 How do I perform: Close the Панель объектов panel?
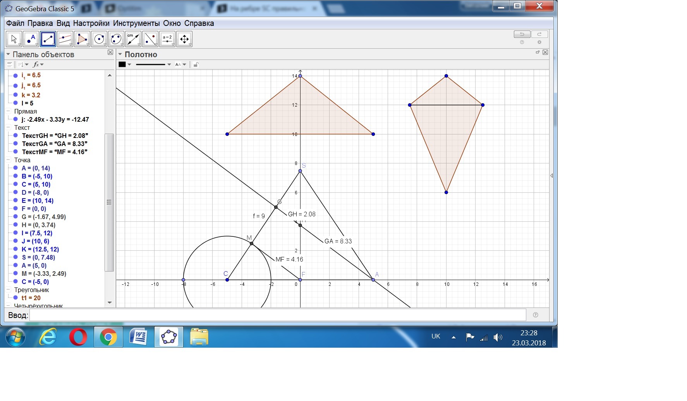point(110,52)
